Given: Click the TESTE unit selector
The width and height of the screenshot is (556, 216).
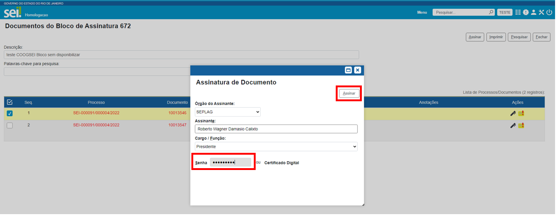Looking at the screenshot, I should point(505,13).
